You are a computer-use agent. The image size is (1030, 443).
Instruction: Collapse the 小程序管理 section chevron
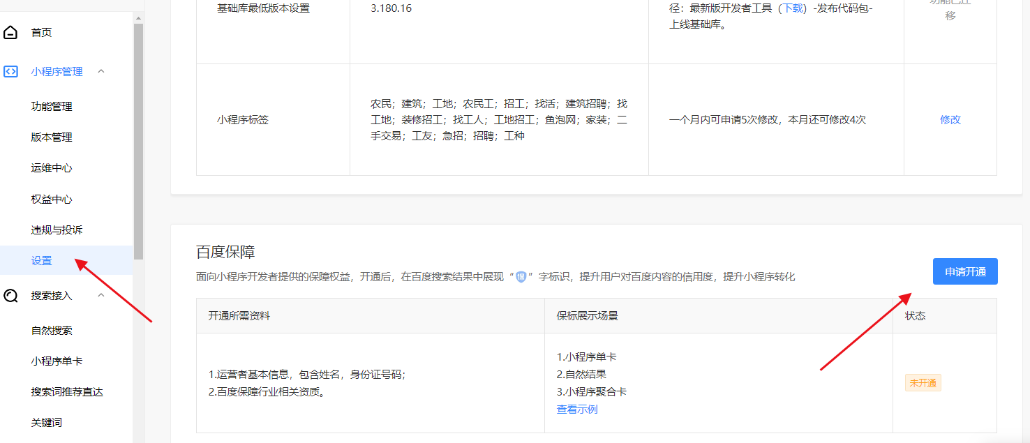101,71
